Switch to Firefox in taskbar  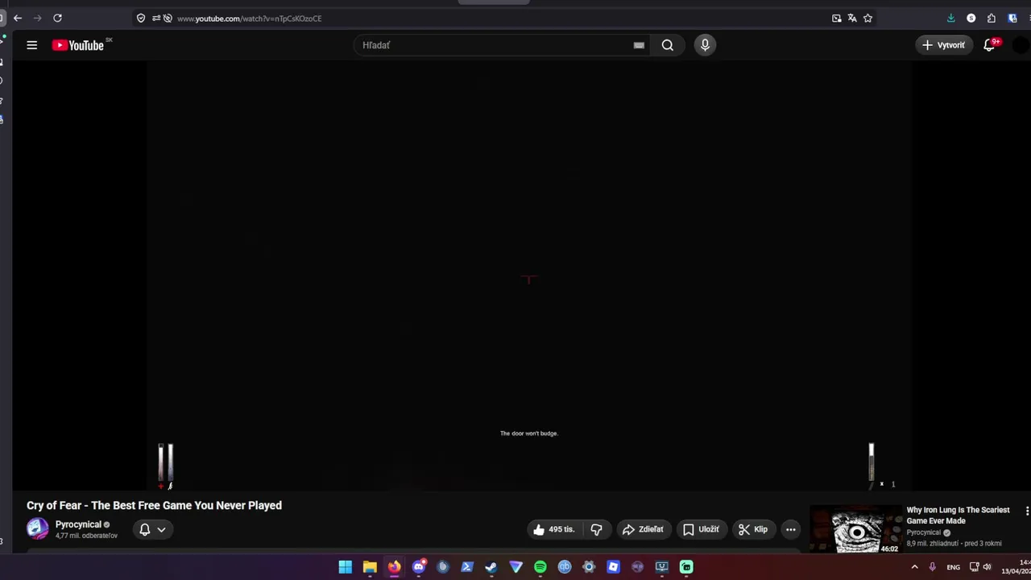pyautogui.click(x=394, y=567)
